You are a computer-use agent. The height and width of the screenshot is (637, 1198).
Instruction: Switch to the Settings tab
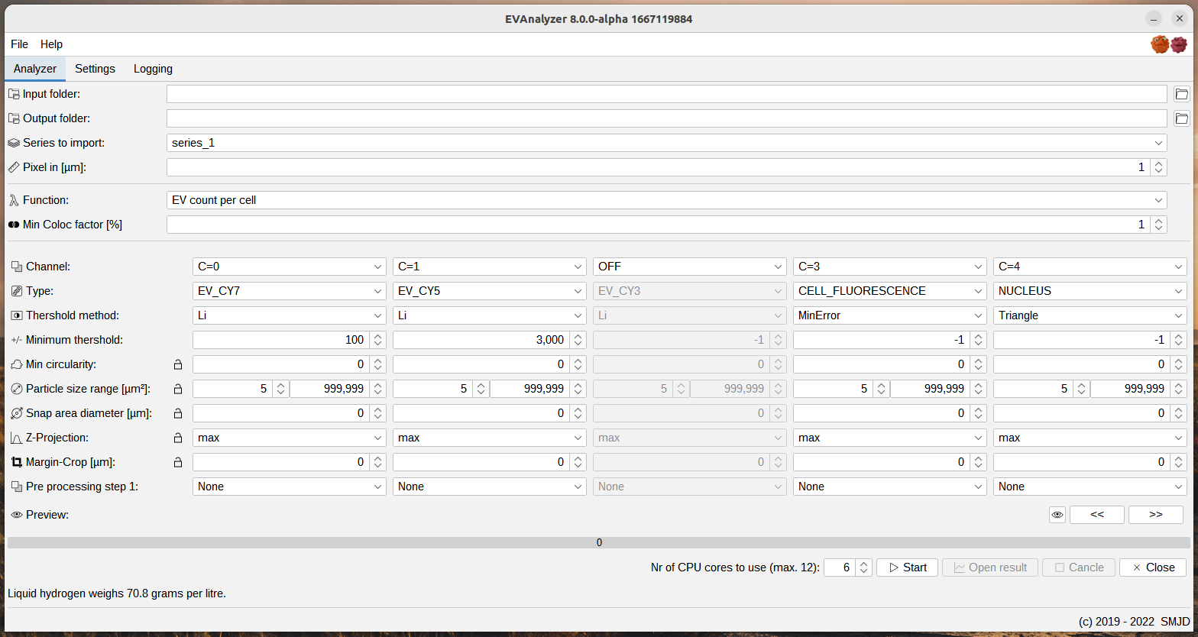[x=95, y=69]
